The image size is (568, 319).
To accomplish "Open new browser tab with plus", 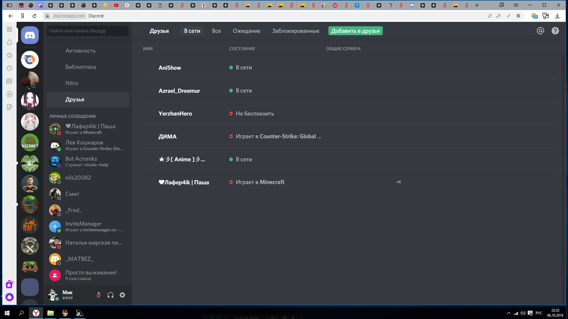I will coord(477,5).
